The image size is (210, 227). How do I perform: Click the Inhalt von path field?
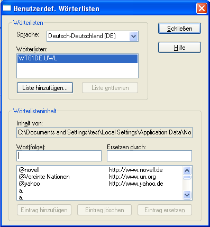pyautogui.click(x=104, y=132)
